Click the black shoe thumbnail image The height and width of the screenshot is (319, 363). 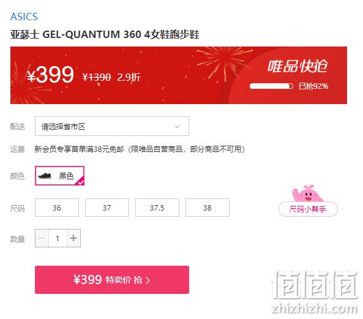pyautogui.click(x=45, y=176)
